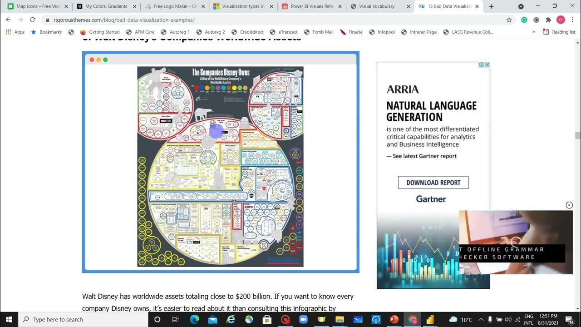Close the ARRIA ad with the X icon
This screenshot has width=581, height=327.
coord(487,64)
